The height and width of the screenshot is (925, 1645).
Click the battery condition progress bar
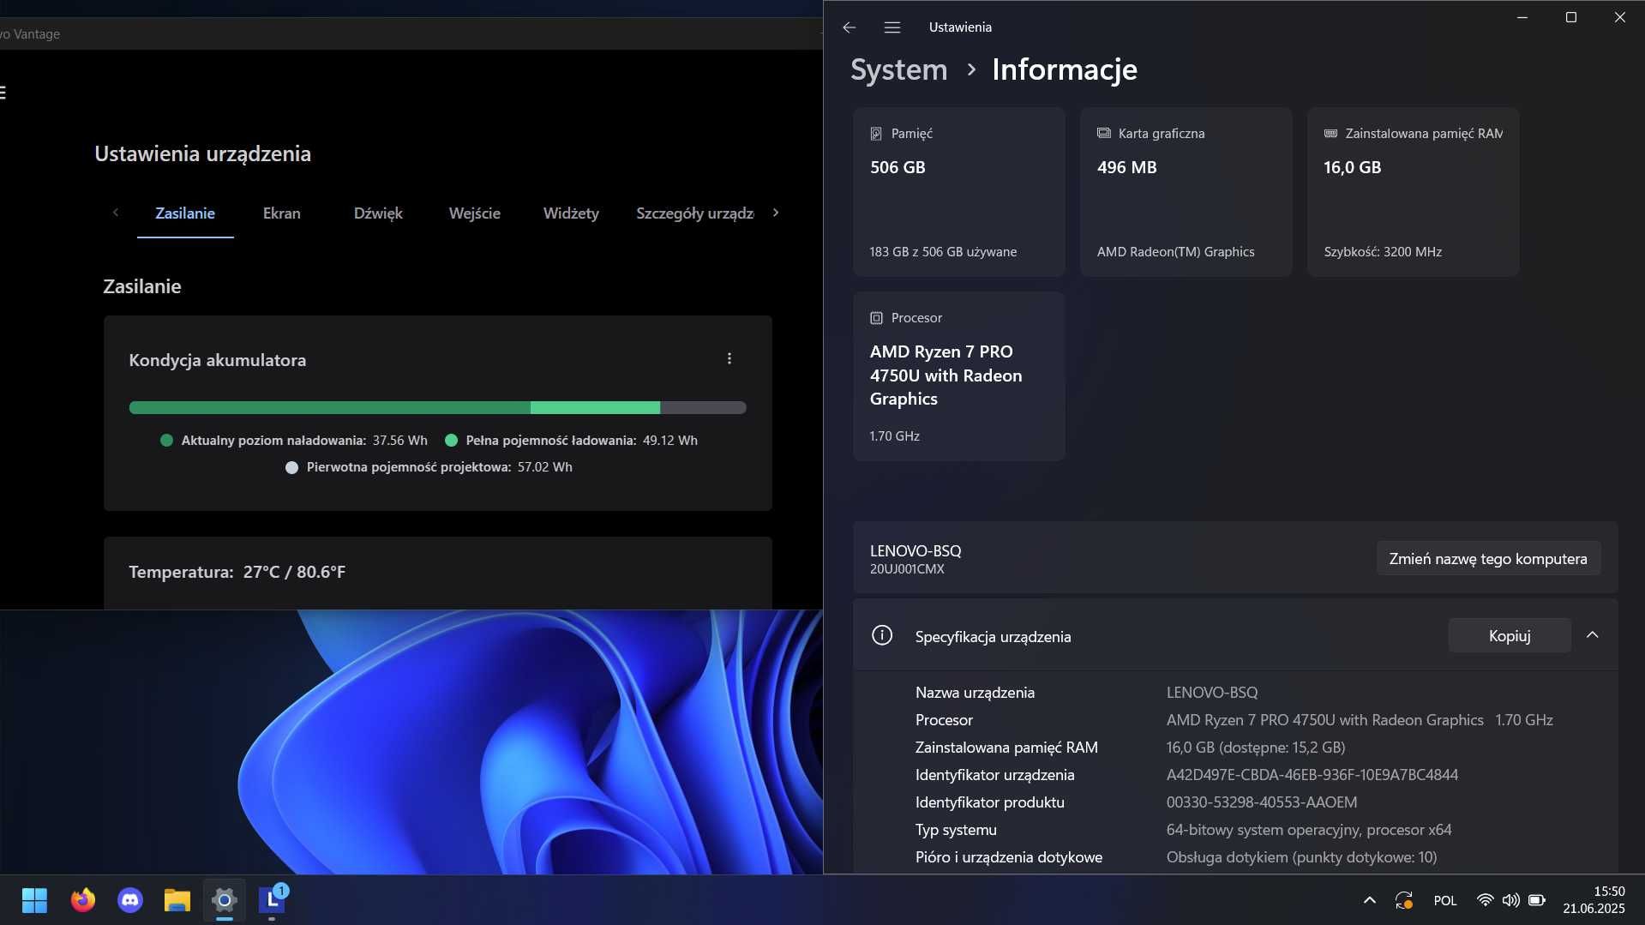[437, 407]
